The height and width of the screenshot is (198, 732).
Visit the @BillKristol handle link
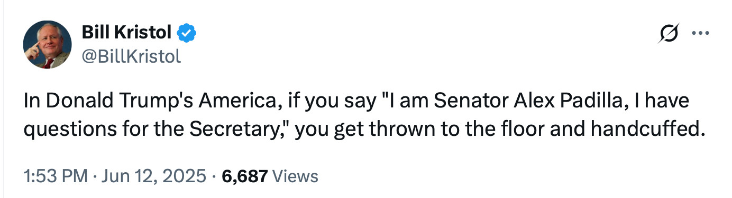pos(131,55)
